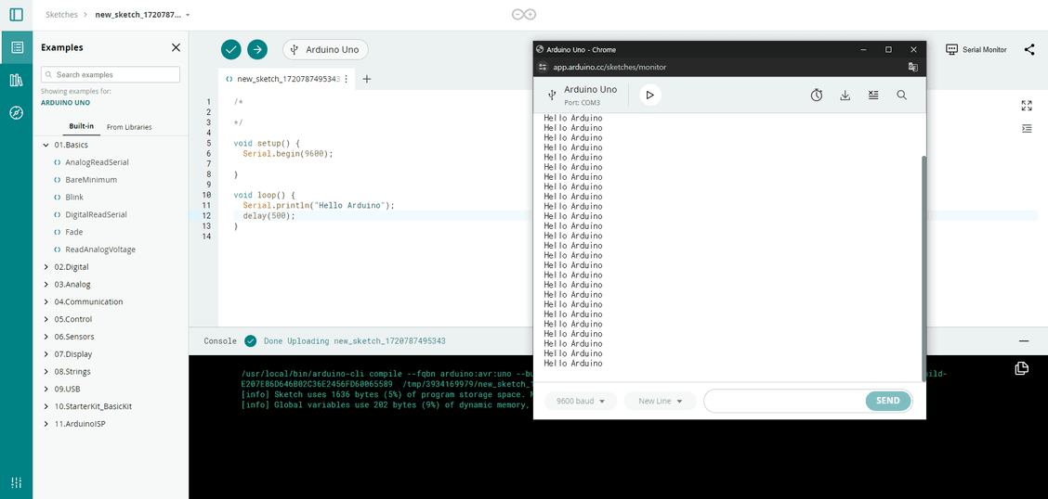Open the ReadAnalogVoltage example
The image size is (1048, 499).
[x=100, y=249]
